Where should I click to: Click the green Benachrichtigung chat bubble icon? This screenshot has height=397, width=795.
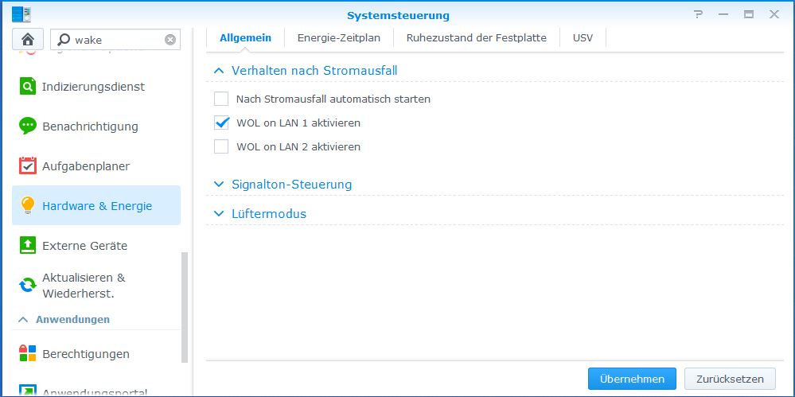click(x=28, y=126)
